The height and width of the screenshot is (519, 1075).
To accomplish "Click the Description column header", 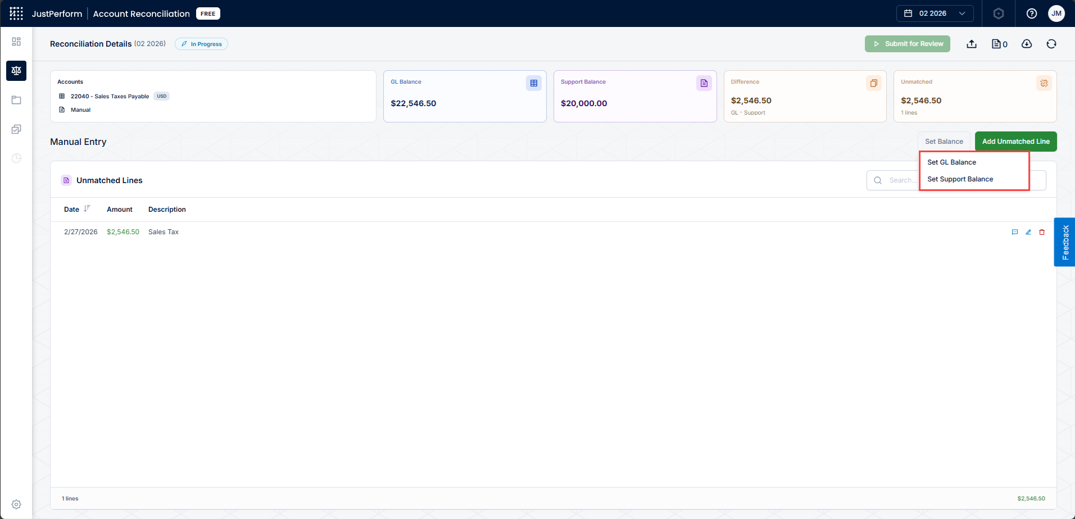I will tap(167, 210).
